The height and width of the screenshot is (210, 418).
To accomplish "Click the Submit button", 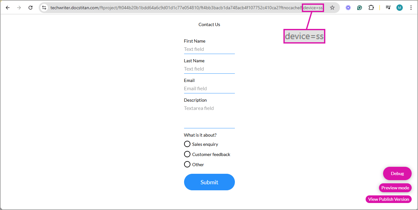I will pyautogui.click(x=209, y=182).
